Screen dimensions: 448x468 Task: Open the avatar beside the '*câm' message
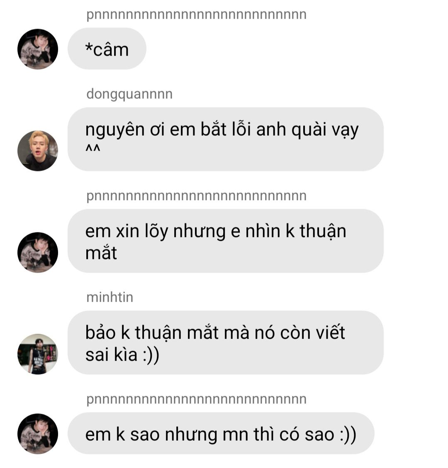click(38, 49)
